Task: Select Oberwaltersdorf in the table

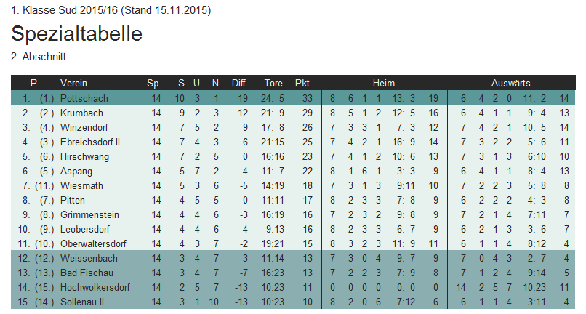Action: [x=92, y=243]
